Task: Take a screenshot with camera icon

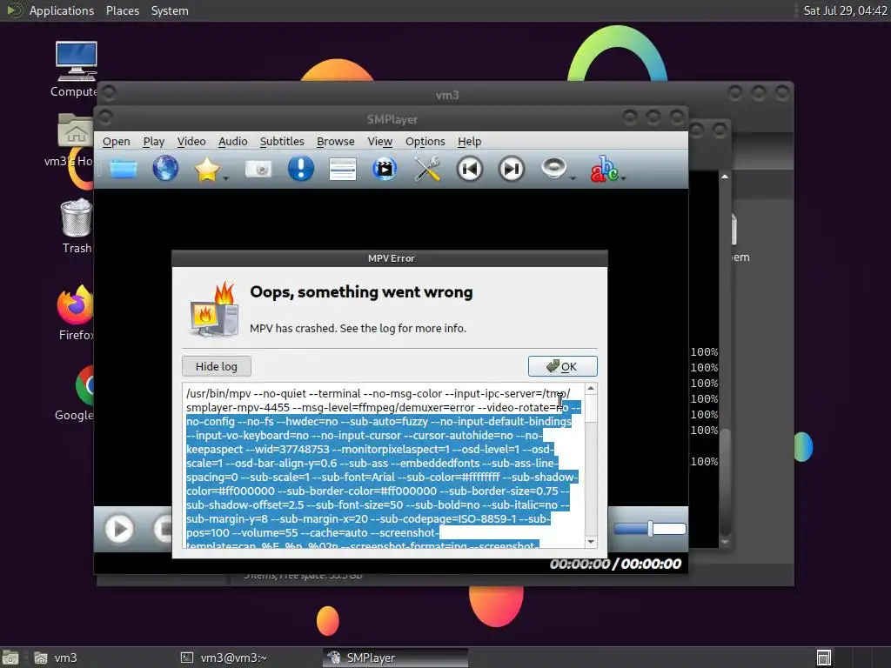Action: tap(258, 170)
